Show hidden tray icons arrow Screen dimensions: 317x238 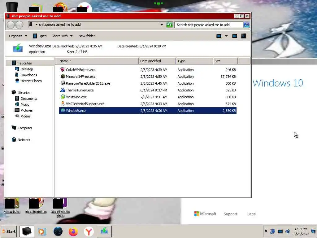point(266,231)
